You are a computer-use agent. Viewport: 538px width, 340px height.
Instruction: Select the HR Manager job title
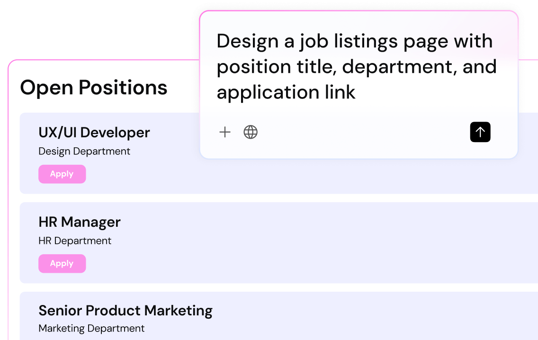[x=80, y=222]
